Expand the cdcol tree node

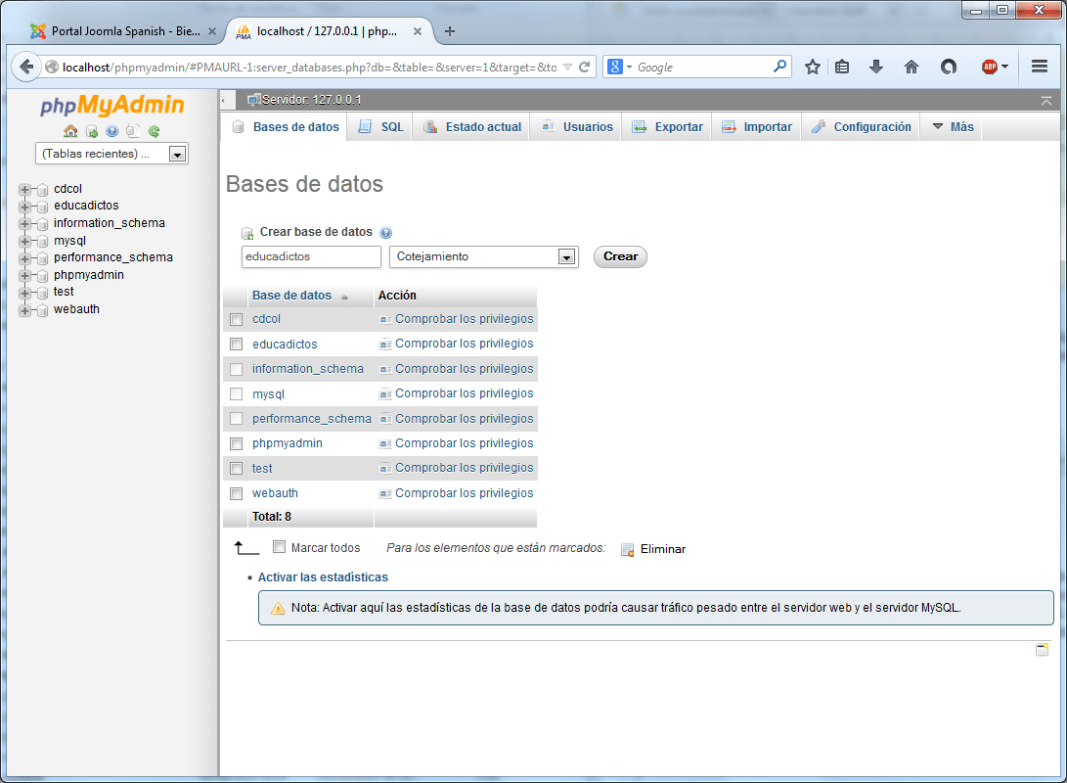click(24, 189)
